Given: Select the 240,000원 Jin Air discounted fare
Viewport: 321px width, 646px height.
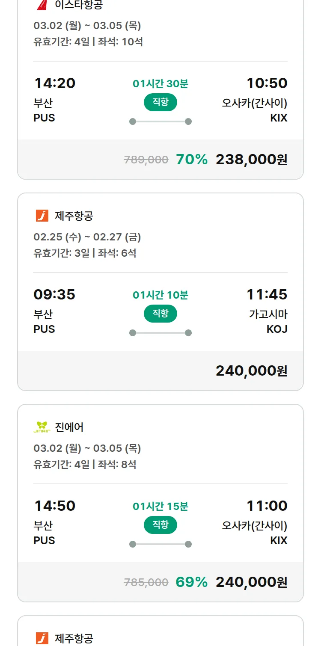Looking at the screenshot, I should point(251,582).
